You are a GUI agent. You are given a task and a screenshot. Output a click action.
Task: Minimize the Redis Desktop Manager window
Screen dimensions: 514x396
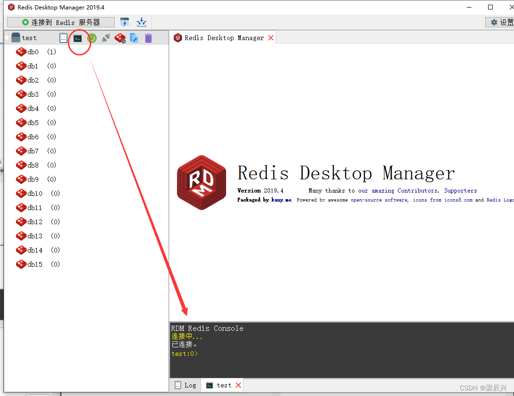(469, 7)
